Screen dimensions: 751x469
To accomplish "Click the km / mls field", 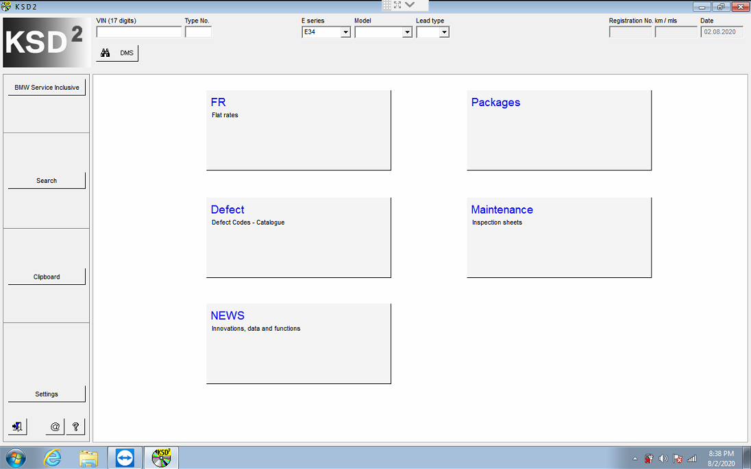I will (676, 32).
